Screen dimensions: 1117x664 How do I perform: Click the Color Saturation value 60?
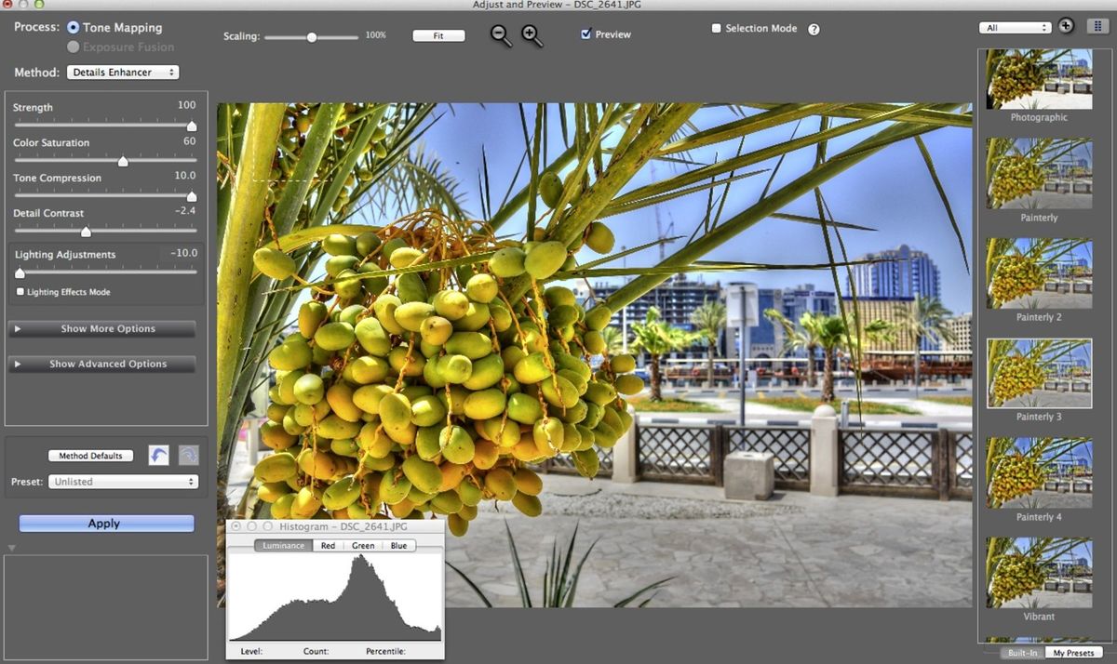click(190, 141)
